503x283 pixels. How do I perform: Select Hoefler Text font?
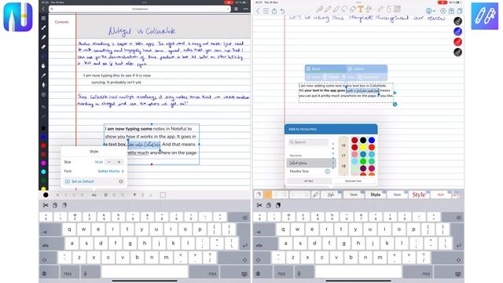(299, 171)
